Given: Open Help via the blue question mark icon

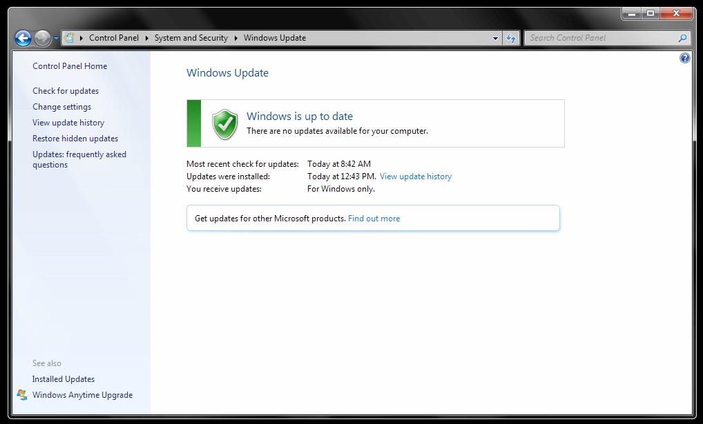Looking at the screenshot, I should (x=684, y=59).
